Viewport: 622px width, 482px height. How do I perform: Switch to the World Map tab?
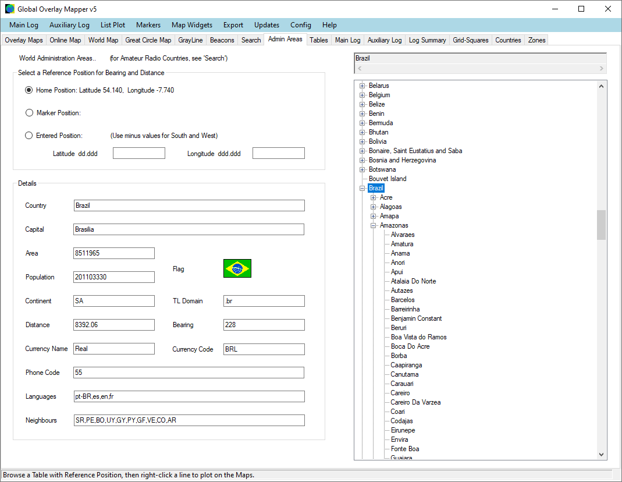pyautogui.click(x=103, y=40)
